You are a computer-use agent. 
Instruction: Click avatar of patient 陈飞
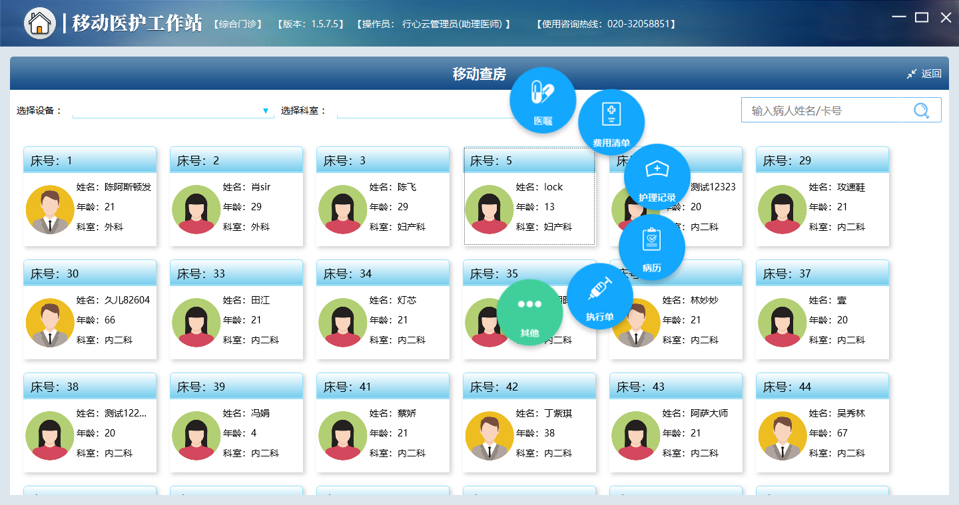(343, 210)
